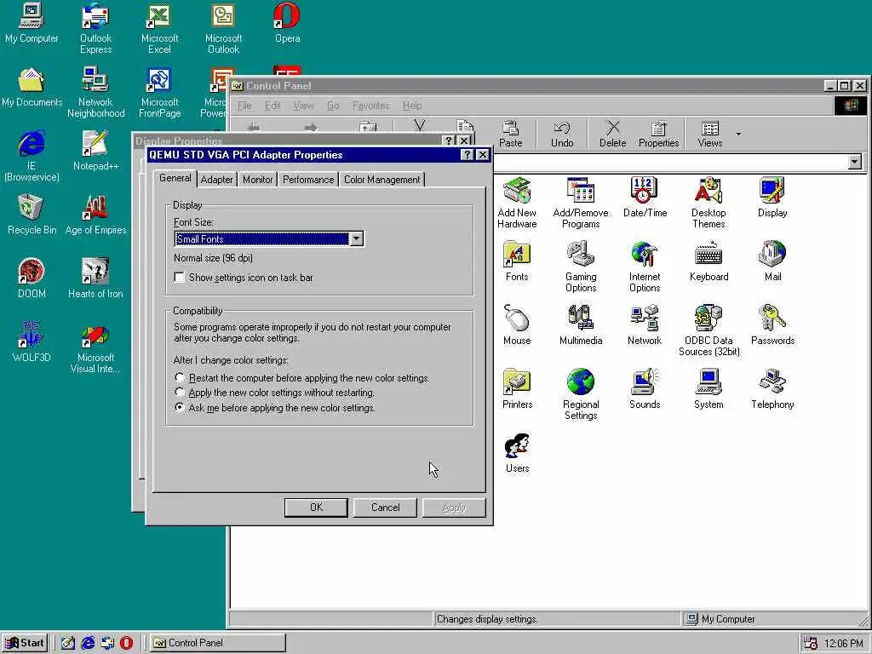Open the Date/Time control panel icon
The image size is (872, 654).
click(645, 197)
